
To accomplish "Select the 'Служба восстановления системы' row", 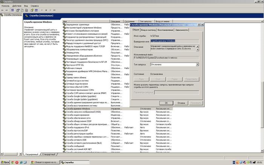I will (x=118, y=105).
